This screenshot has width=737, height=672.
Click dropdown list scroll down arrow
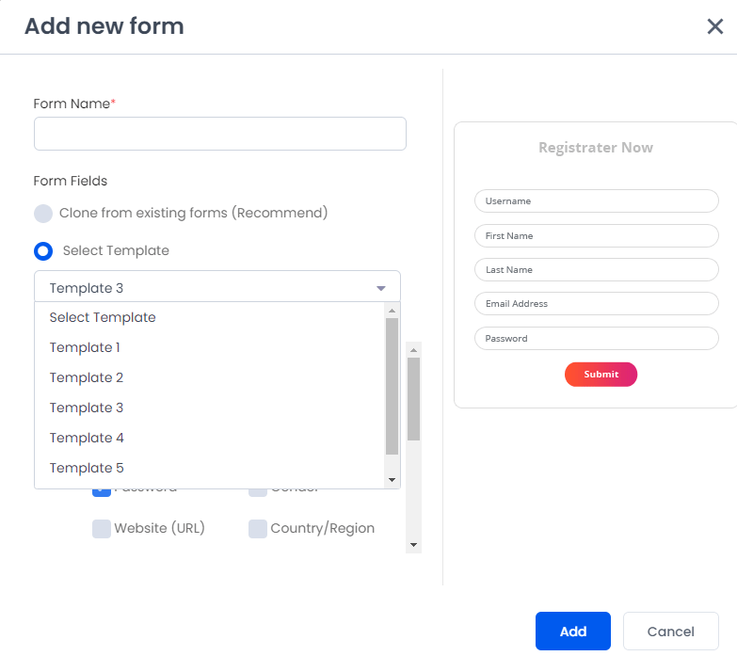click(x=392, y=480)
